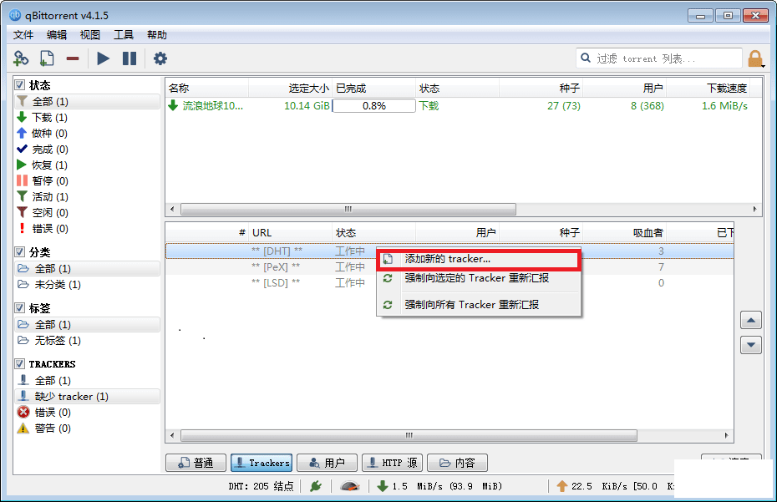Viewport: 777px width, 502px height.
Task: Pause torrent with the pause icon
Action: coord(129,58)
